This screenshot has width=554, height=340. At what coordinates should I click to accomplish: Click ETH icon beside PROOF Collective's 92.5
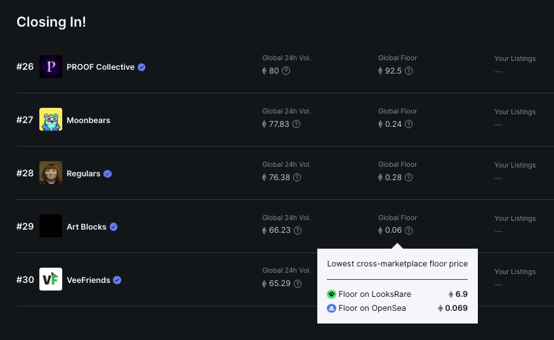click(381, 71)
